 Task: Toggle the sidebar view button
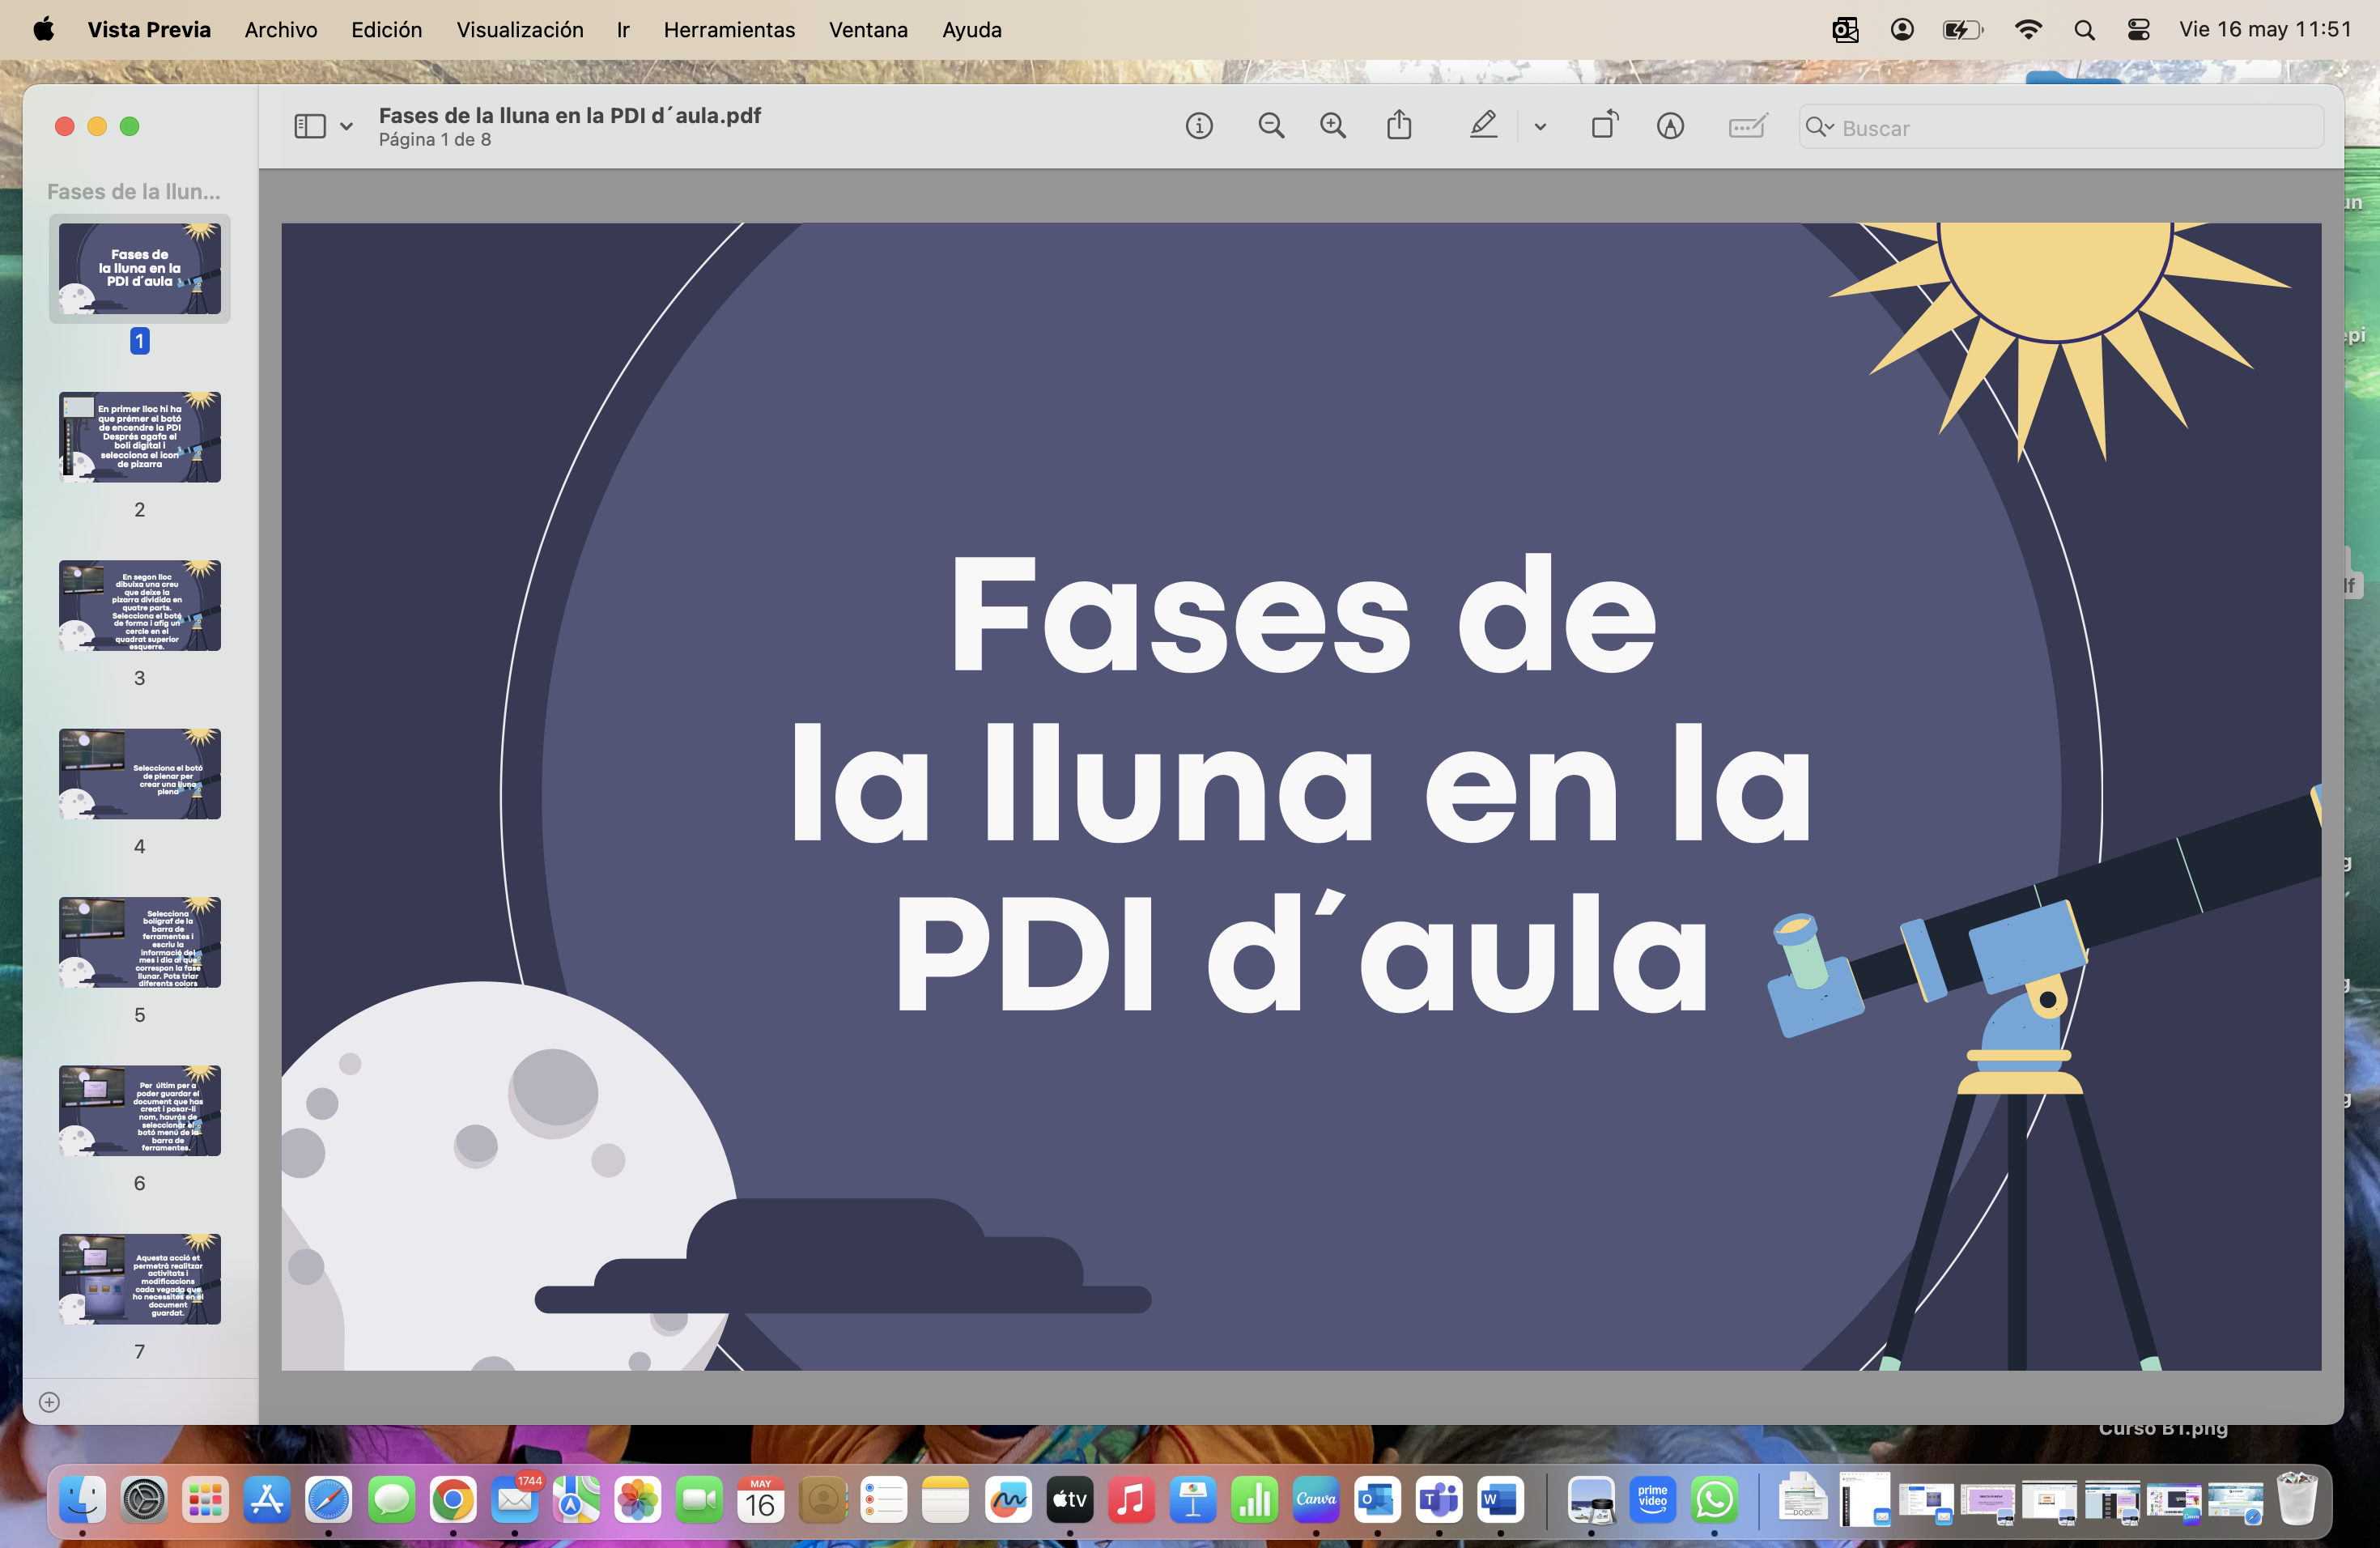coord(310,126)
